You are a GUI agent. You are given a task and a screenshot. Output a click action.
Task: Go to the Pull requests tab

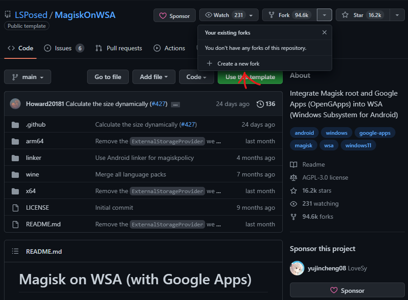tap(119, 48)
